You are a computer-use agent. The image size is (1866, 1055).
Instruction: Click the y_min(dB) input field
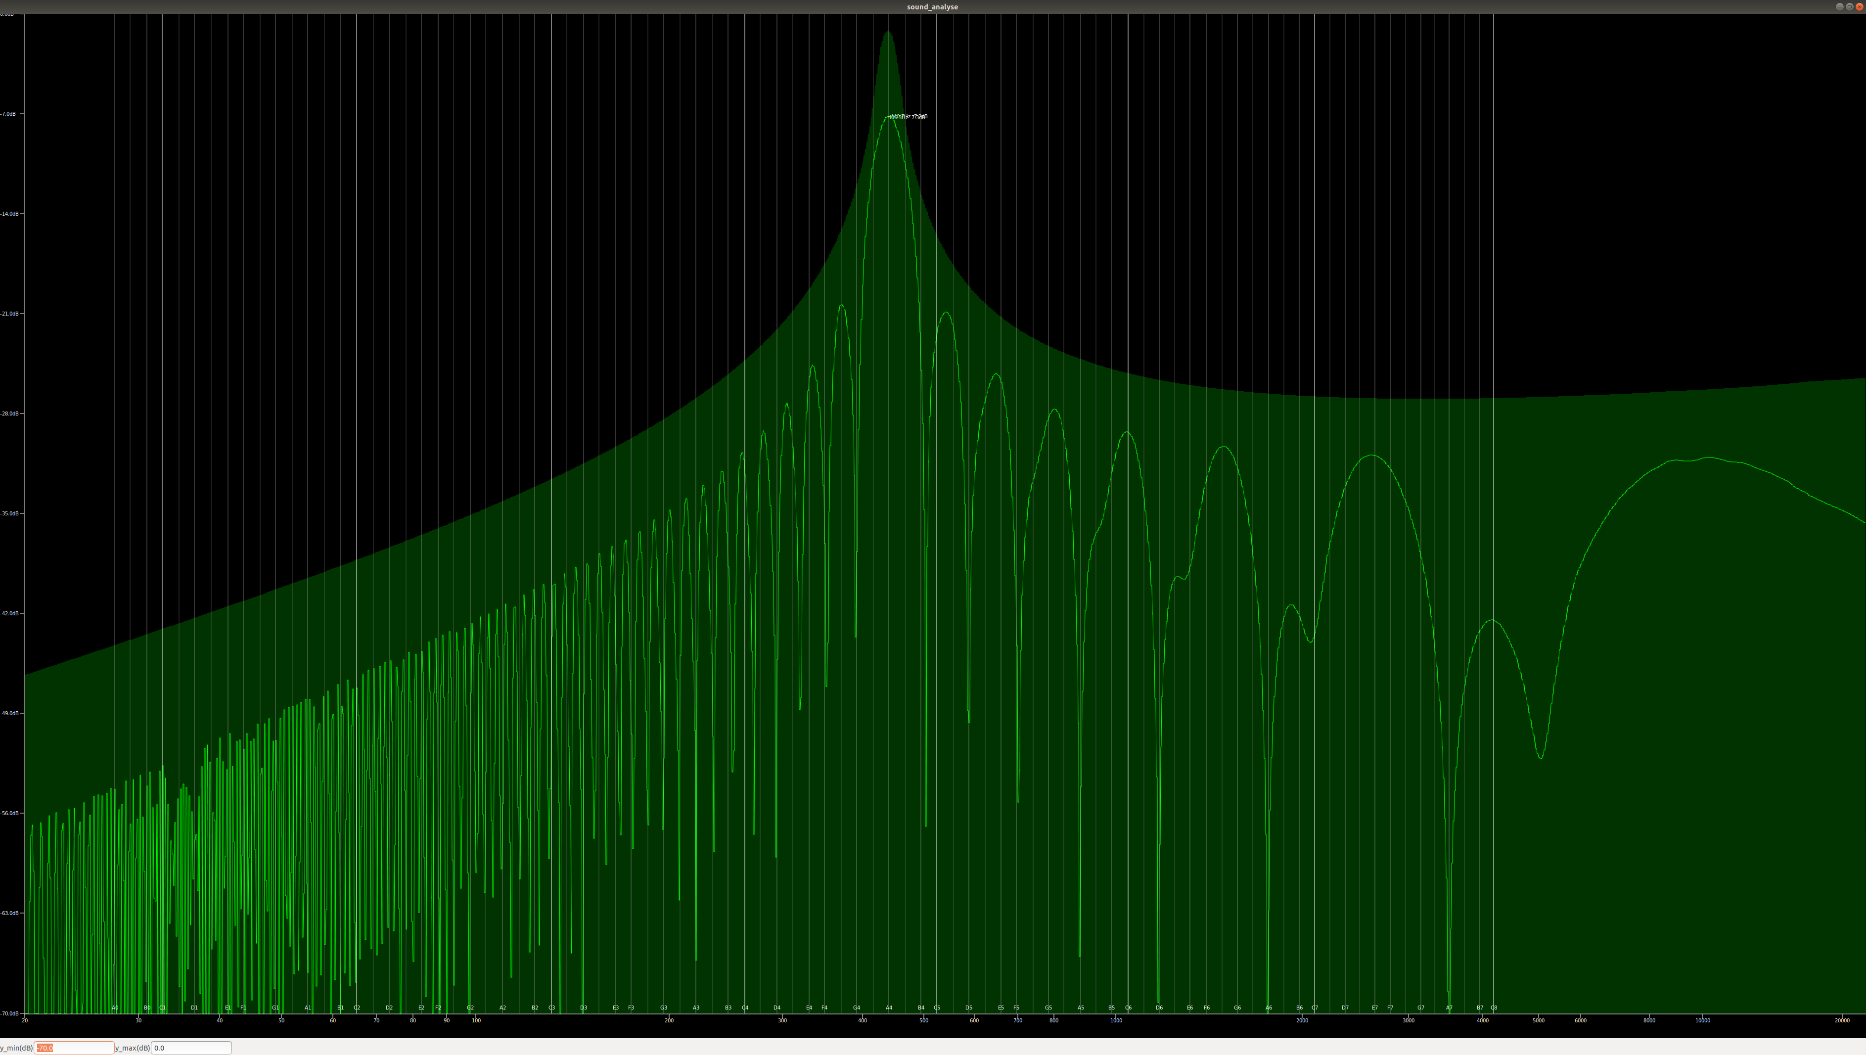(x=74, y=1048)
